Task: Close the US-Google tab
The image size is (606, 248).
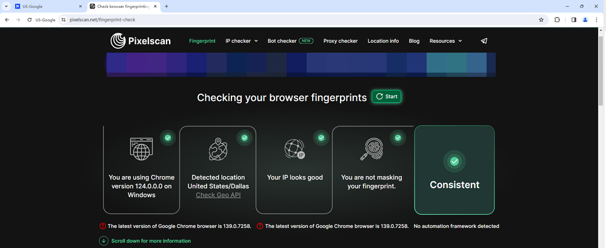Action: [81, 7]
